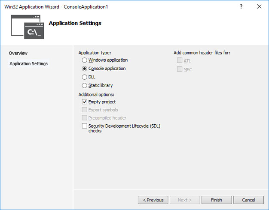The height and width of the screenshot is (210, 269).
Task: Close the wizard with the X icon
Action: 259,7
